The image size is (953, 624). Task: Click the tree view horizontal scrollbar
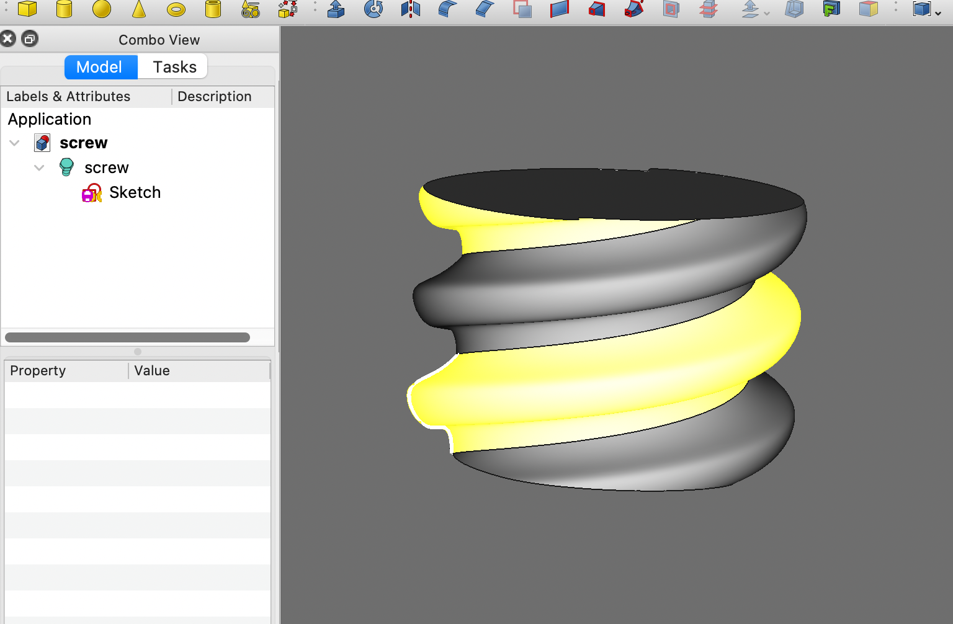click(127, 337)
